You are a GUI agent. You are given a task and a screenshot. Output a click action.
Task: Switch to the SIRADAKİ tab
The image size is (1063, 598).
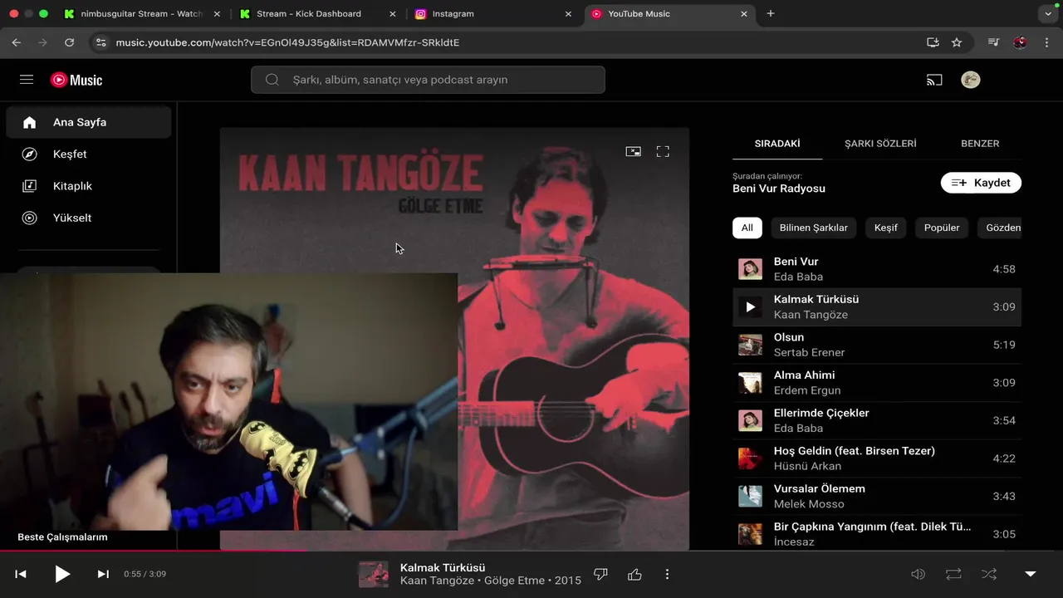tap(777, 144)
